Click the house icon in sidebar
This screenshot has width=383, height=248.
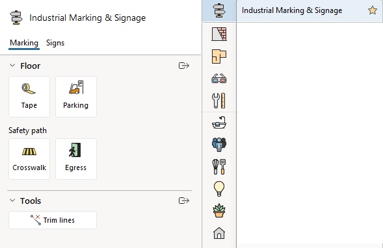click(x=219, y=233)
